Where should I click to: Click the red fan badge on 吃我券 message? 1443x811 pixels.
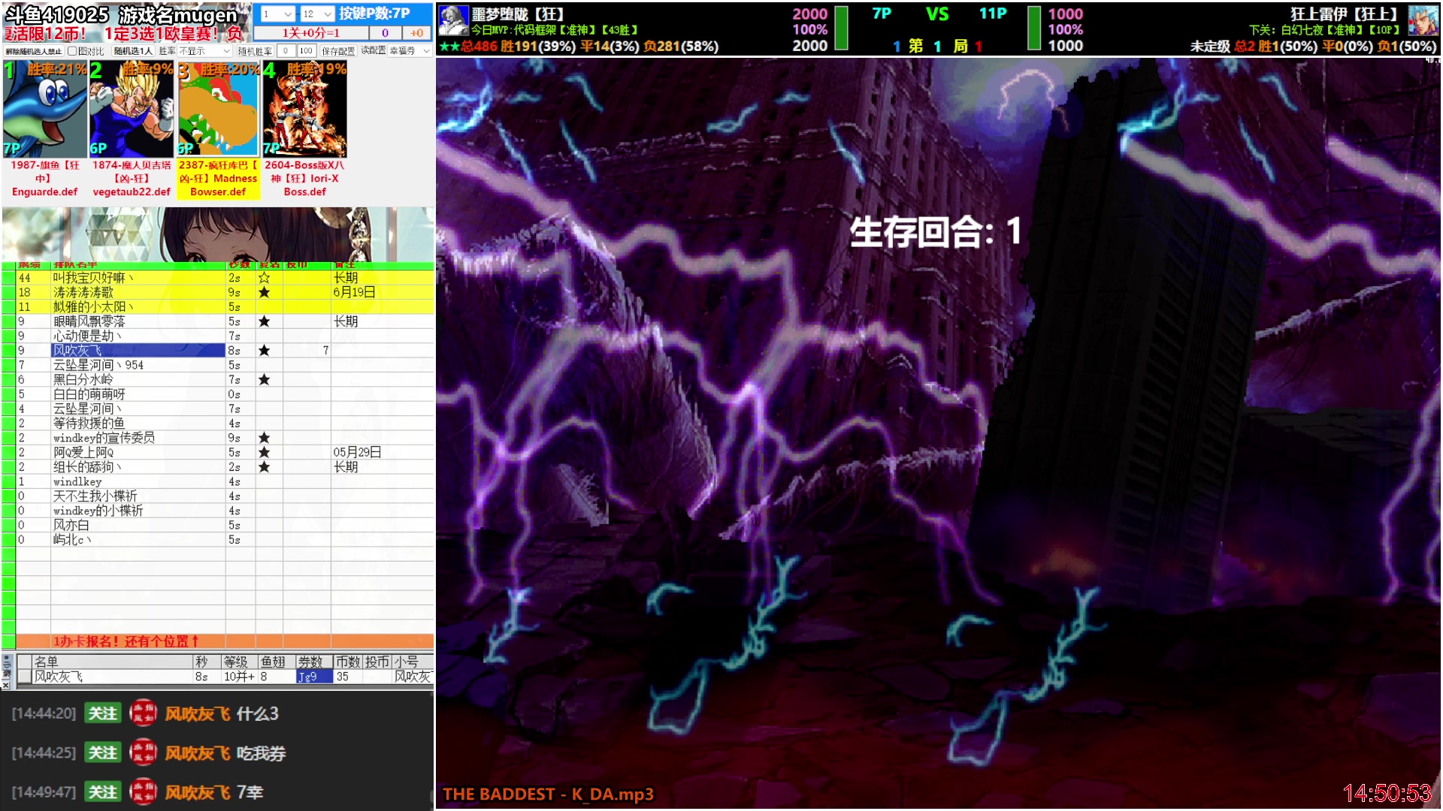click(x=143, y=752)
